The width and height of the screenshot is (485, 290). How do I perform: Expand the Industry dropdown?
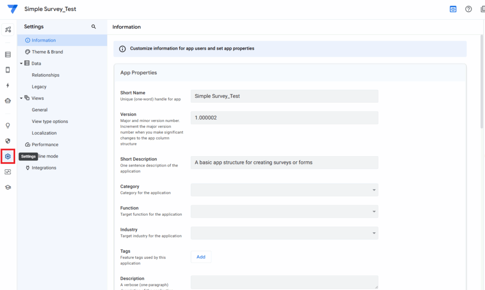pos(374,233)
